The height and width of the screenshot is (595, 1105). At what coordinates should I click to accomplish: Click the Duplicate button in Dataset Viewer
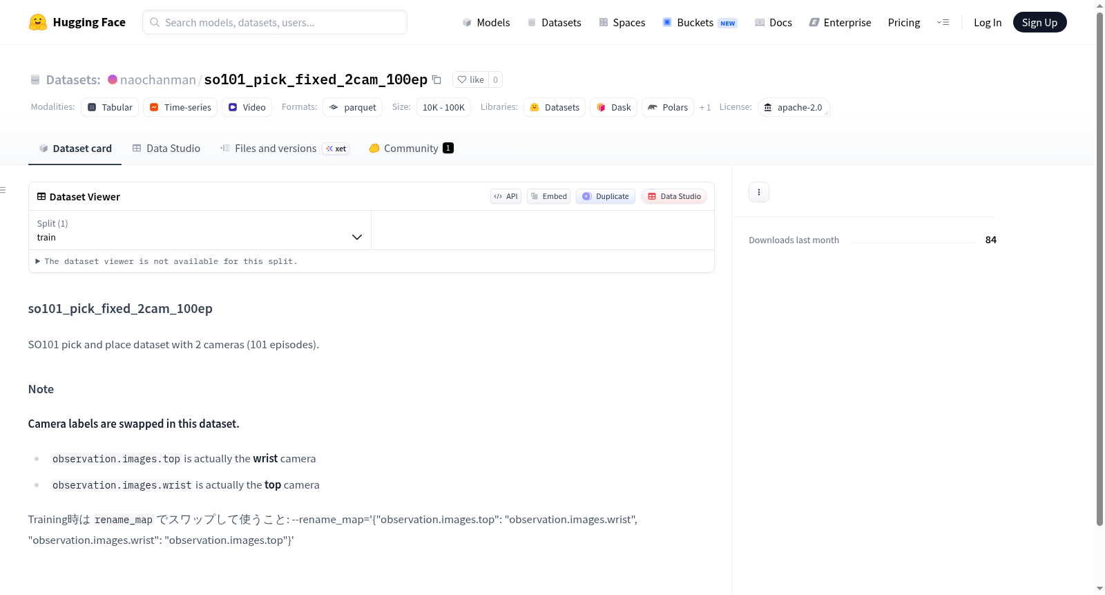(606, 196)
